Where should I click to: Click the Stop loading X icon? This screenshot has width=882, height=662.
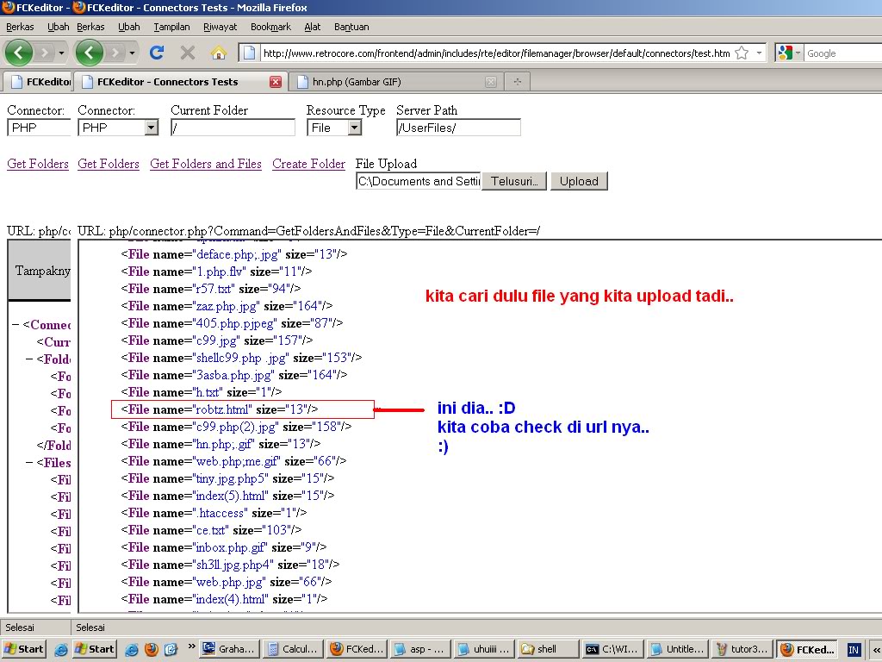[x=187, y=53]
